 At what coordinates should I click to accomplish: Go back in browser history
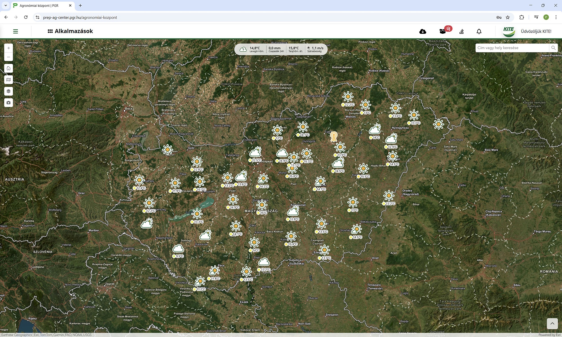pyautogui.click(x=6, y=17)
